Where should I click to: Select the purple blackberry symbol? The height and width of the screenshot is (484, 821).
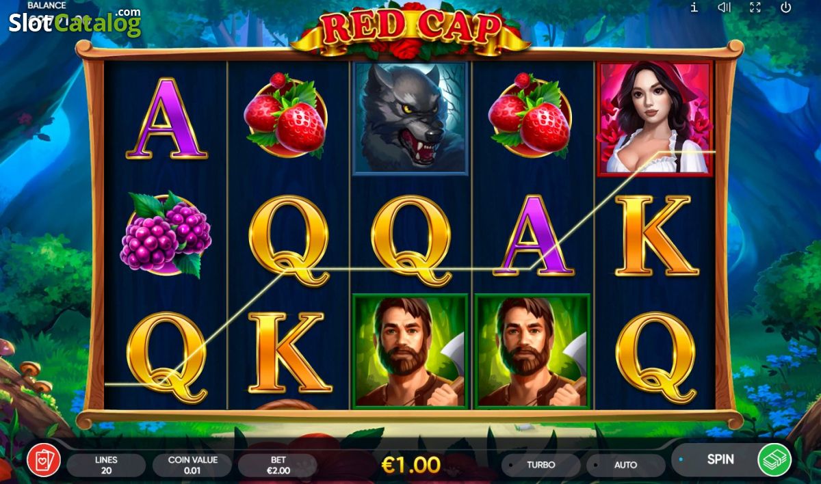[166, 234]
